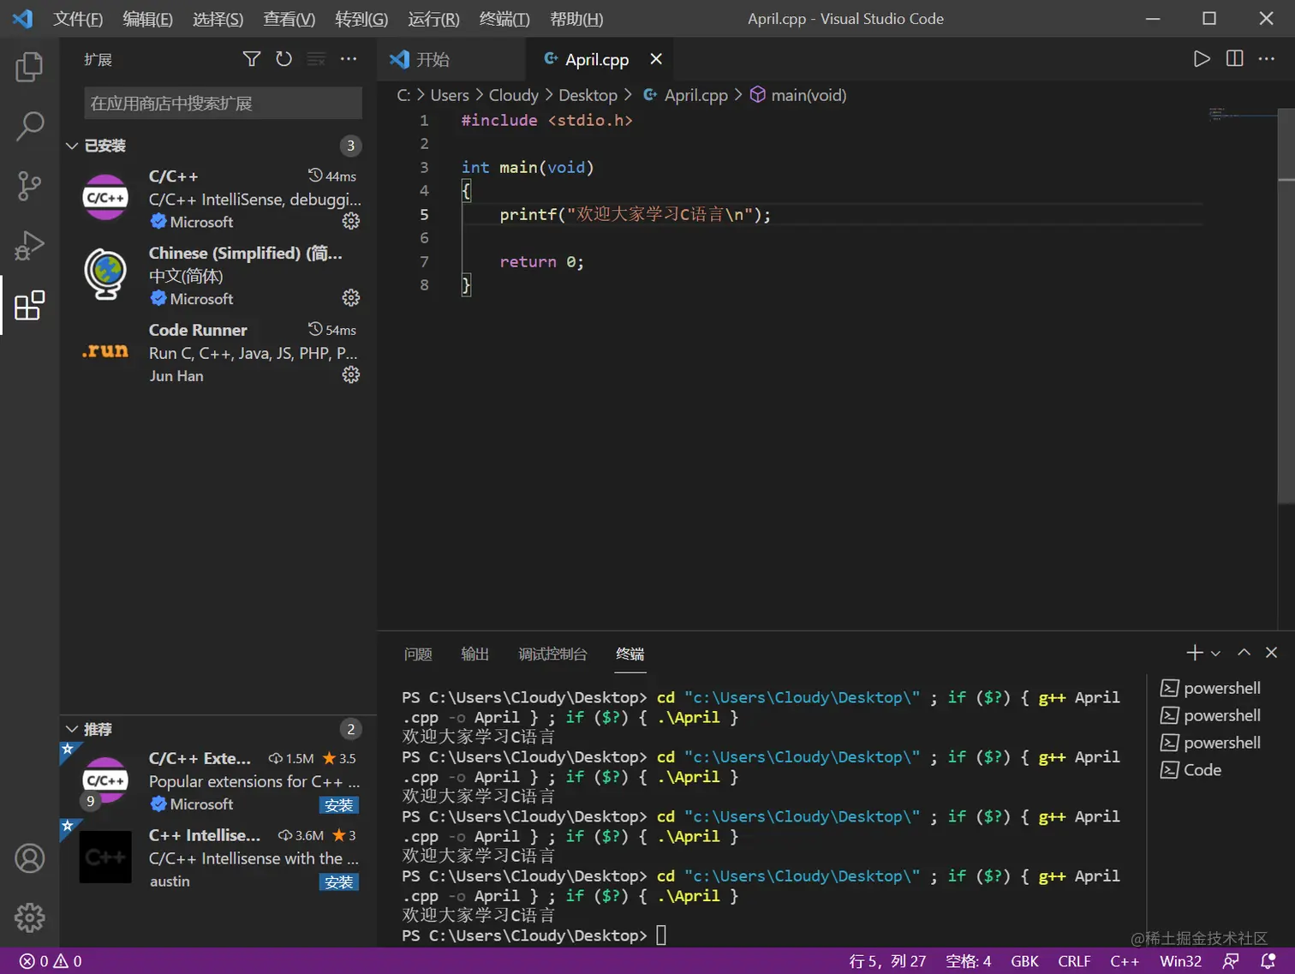1295x974 pixels.
Task: Refresh the extensions list
Action: [283, 59]
